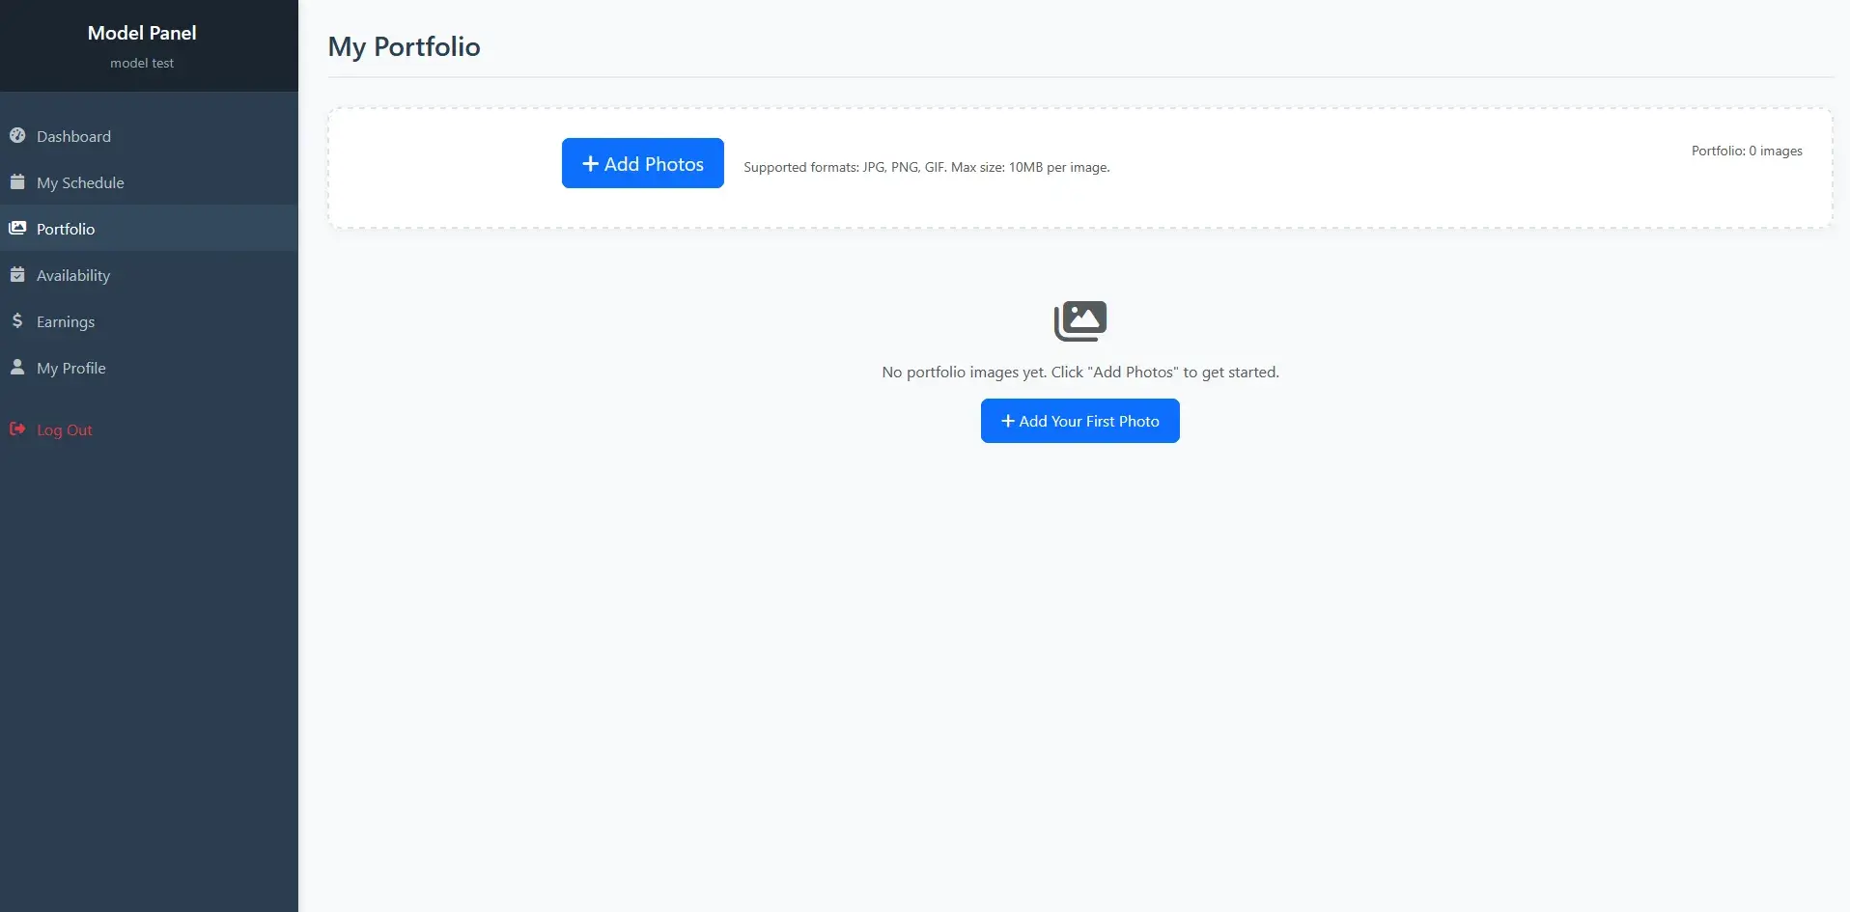This screenshot has width=1850, height=912.
Task: Click the Availability calendar-check icon
Action: tap(17, 275)
